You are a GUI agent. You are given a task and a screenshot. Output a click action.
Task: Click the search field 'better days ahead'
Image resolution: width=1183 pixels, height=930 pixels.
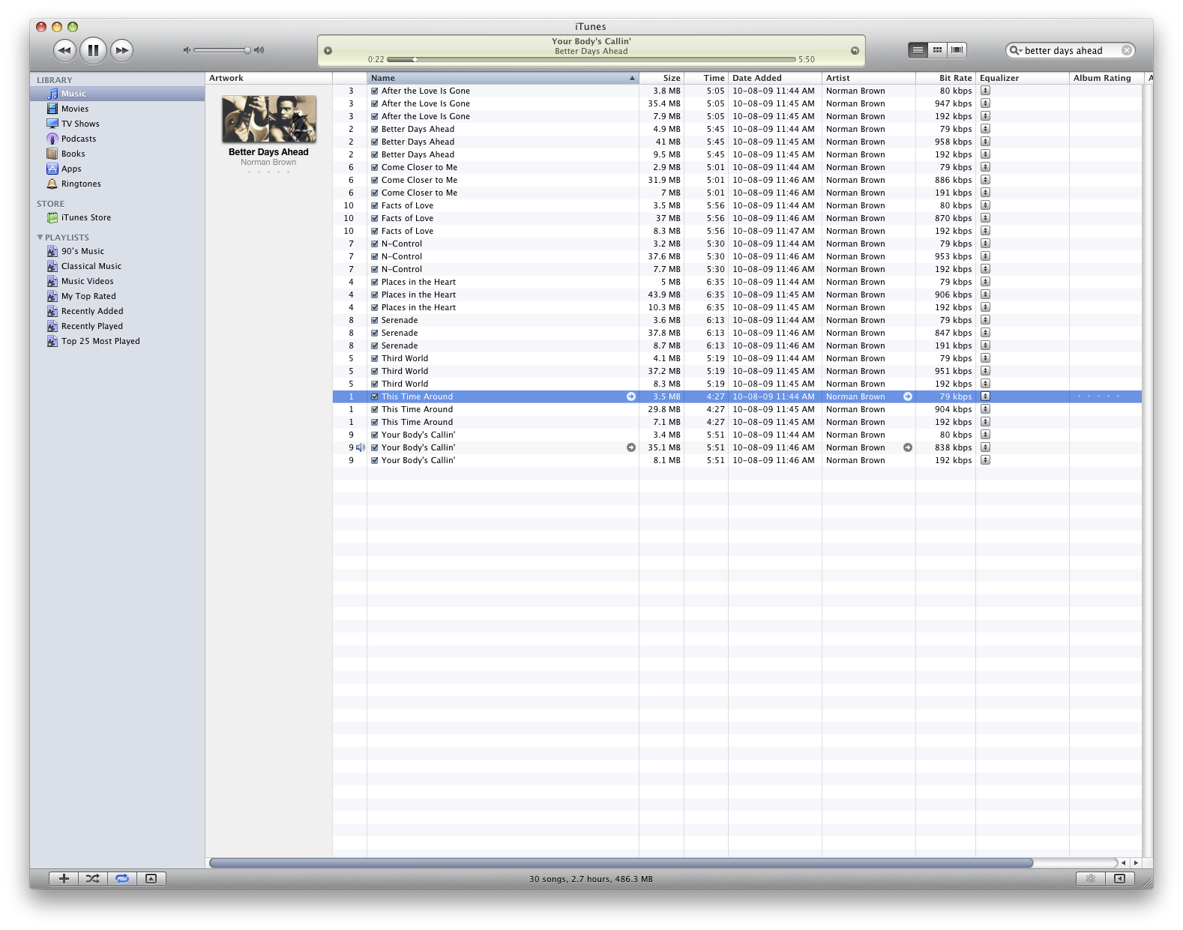[x=1070, y=50]
